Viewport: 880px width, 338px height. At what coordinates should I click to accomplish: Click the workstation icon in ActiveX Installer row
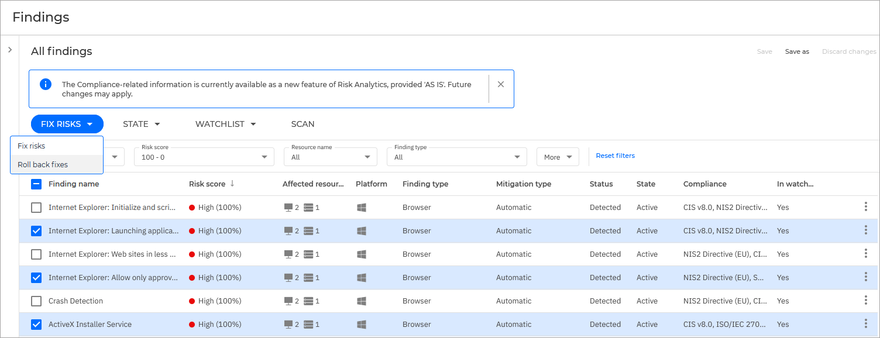point(288,325)
